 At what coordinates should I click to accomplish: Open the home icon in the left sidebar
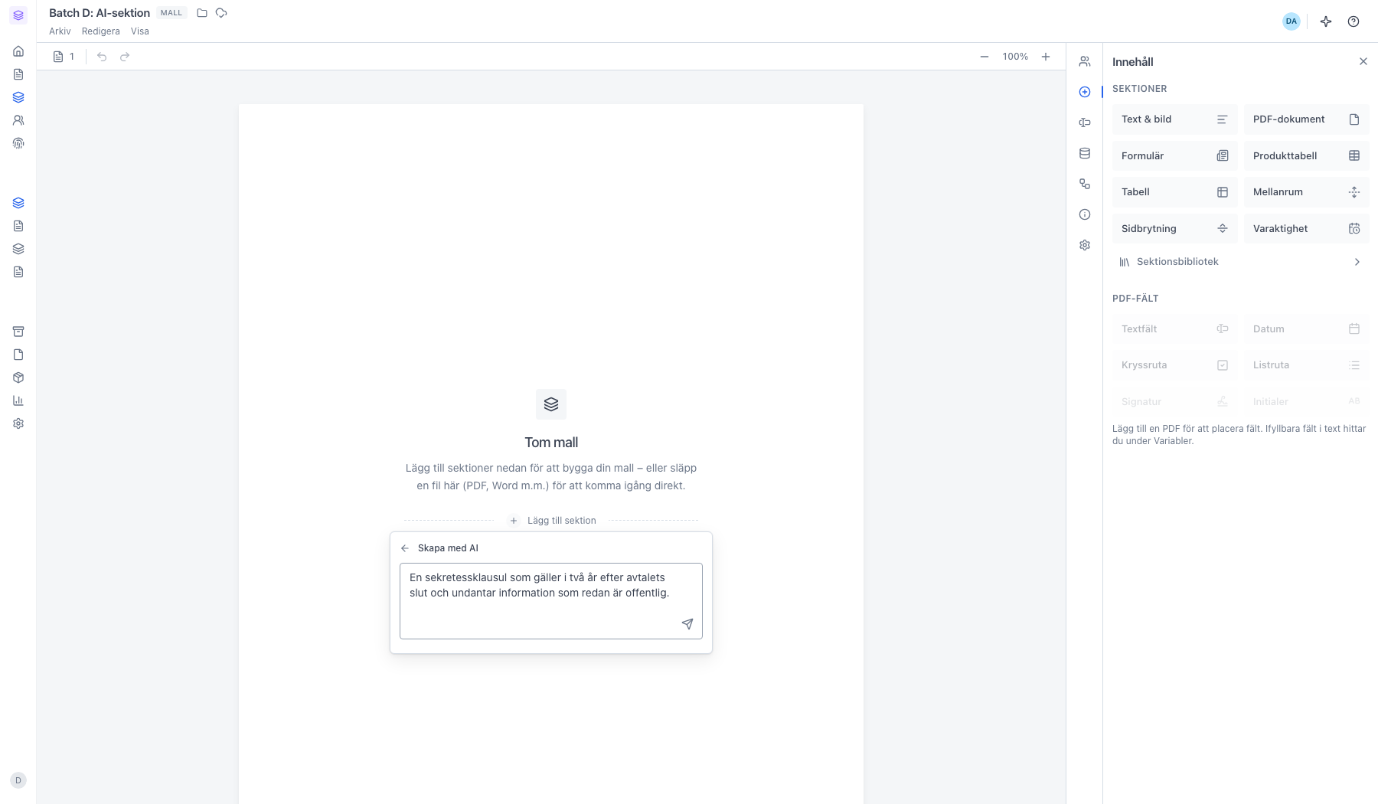click(x=18, y=51)
